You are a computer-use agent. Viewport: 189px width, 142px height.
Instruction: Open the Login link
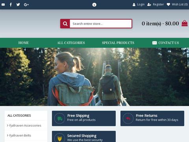(x=141, y=4)
